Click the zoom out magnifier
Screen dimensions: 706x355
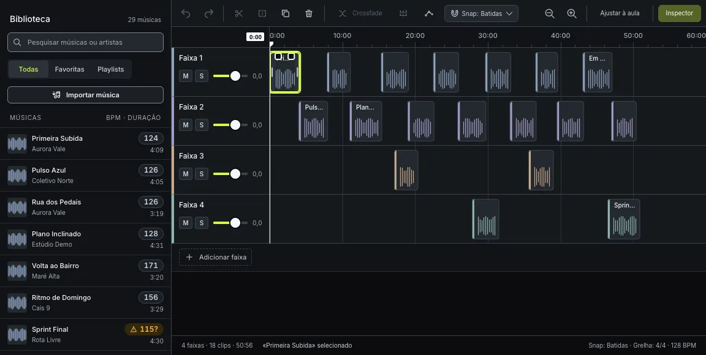549,13
